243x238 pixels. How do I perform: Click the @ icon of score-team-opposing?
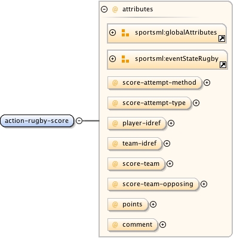coord(115,184)
